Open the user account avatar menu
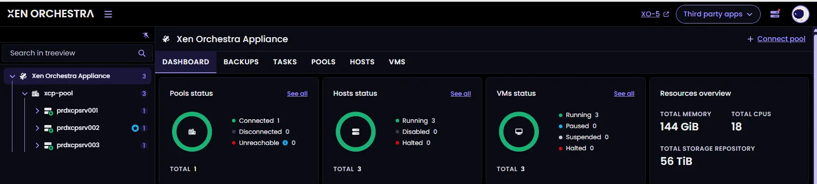 click(x=800, y=14)
